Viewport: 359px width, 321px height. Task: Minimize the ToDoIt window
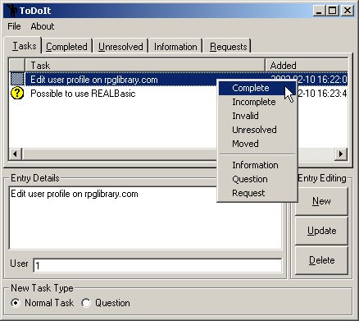(319, 11)
